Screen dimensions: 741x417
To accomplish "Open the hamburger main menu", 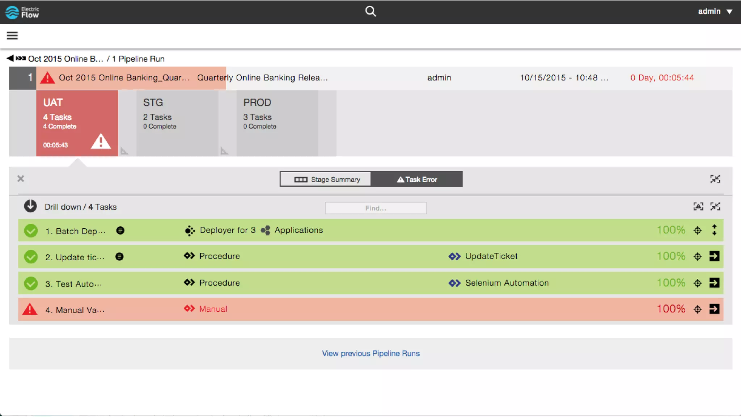I will [x=12, y=35].
